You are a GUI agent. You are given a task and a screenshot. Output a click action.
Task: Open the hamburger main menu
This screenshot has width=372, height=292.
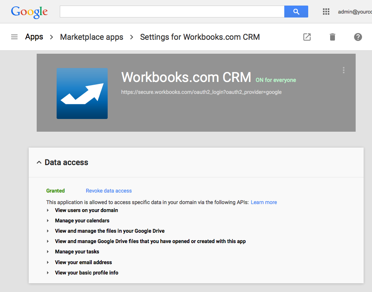(x=14, y=37)
